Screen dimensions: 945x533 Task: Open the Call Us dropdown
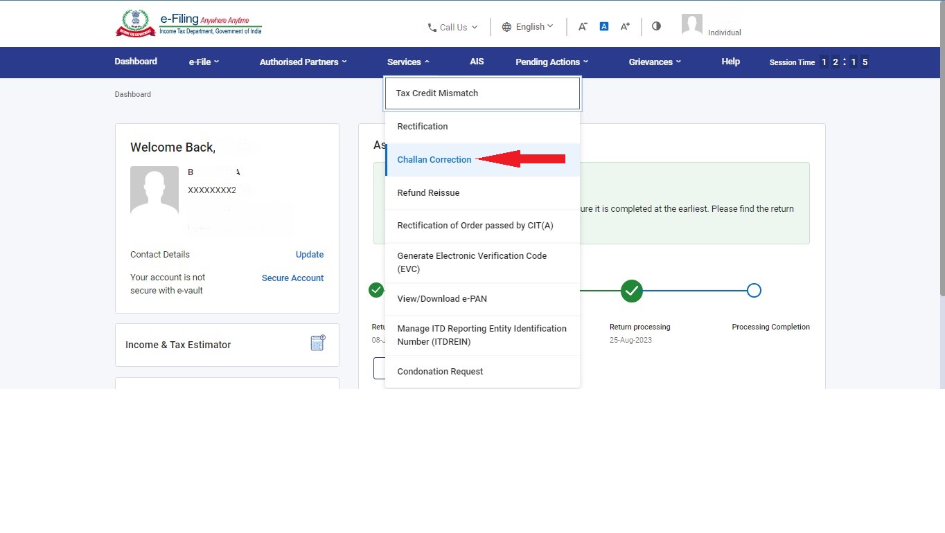pos(452,27)
